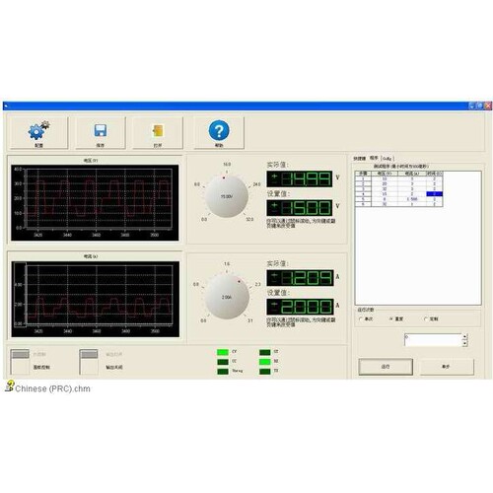
Task: Click the voltage knob showing 15.00V
Action: [227, 196]
